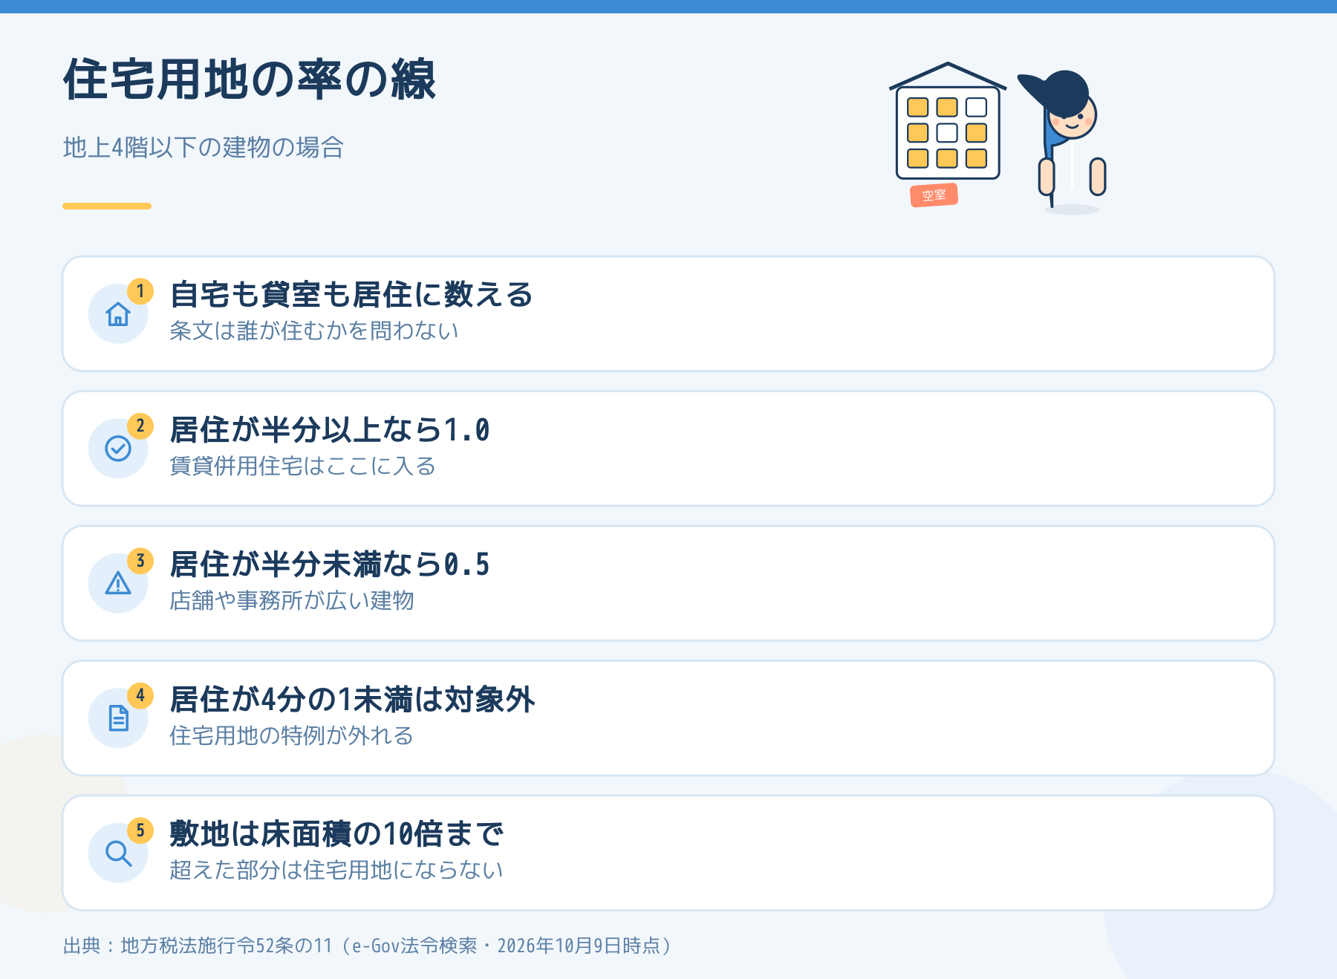This screenshot has height=979, width=1337.
Task: Select the text 条文は誰が住むかを問わない
Action: tap(314, 331)
